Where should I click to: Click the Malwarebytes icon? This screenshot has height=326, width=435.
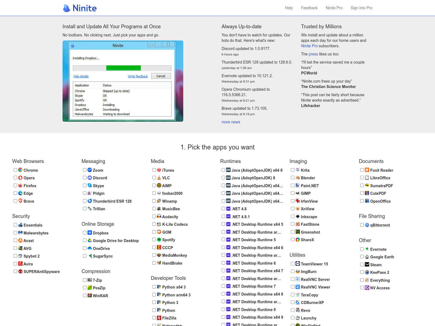tap(20, 233)
